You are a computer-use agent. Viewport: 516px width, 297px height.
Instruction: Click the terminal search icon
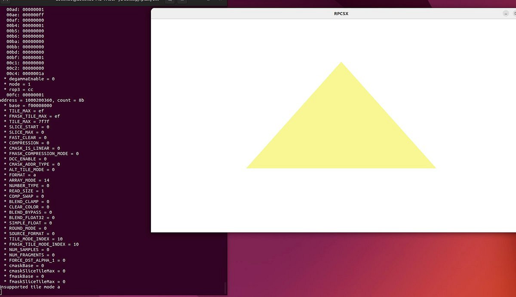click(169, 1)
